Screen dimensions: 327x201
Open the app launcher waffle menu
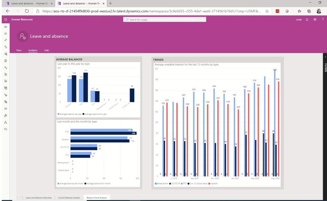5,20
